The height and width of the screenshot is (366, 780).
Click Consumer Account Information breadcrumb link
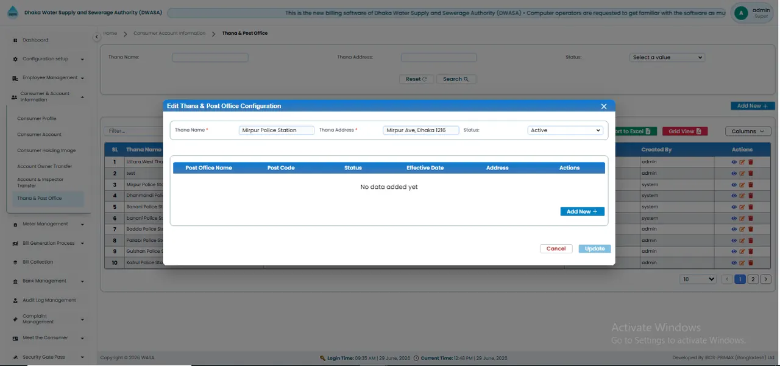pyautogui.click(x=169, y=33)
